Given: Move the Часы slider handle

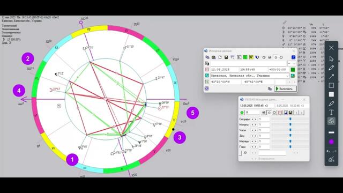Looking at the screenshot, I should point(290,130).
